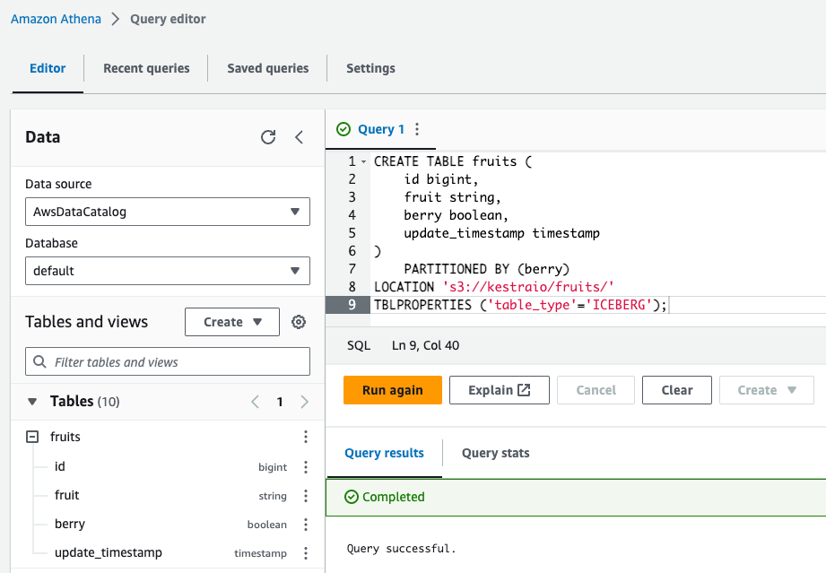The width and height of the screenshot is (826, 573).
Task: Open actions menu for fruits table
Action: coord(306,437)
